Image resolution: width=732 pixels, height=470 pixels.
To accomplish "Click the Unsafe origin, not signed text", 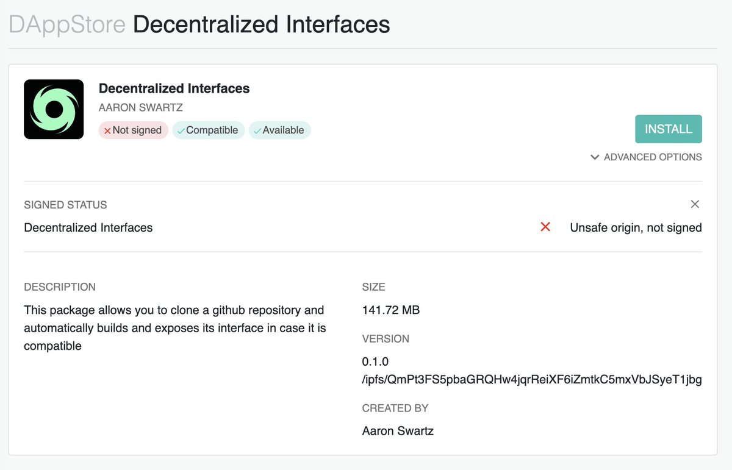I will tap(636, 228).
